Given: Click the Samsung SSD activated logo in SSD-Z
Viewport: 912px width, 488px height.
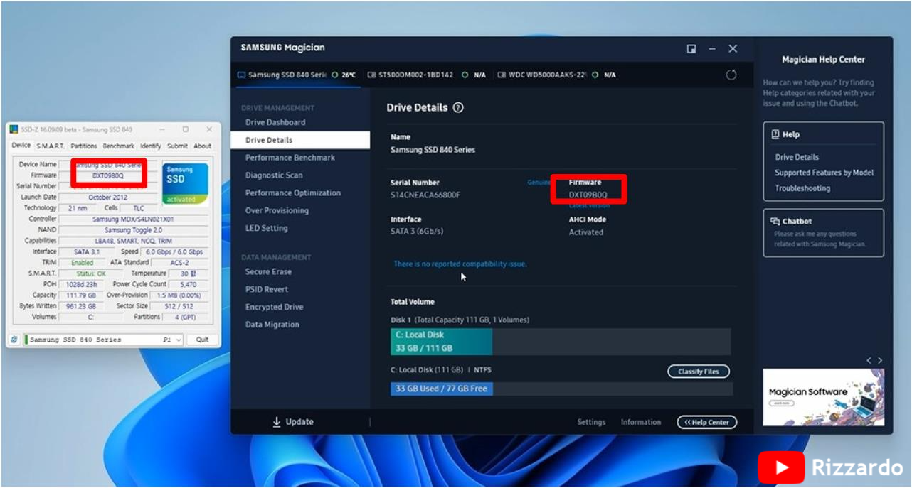Looking at the screenshot, I should coord(185,183).
